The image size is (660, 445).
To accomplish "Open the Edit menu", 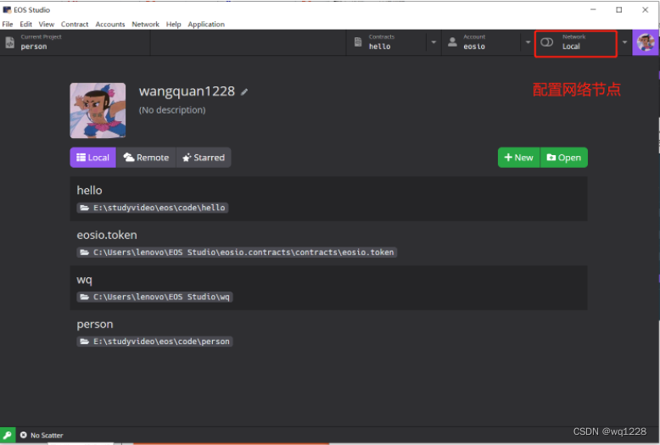I will point(25,25).
